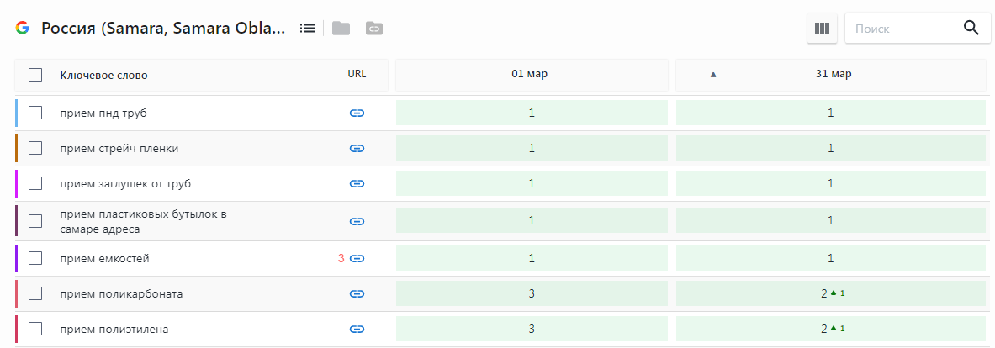Viewport: 995px width, 348px height.
Task: Click keyword прием пластиковых бутылок в самаре адреса
Action: (x=143, y=221)
